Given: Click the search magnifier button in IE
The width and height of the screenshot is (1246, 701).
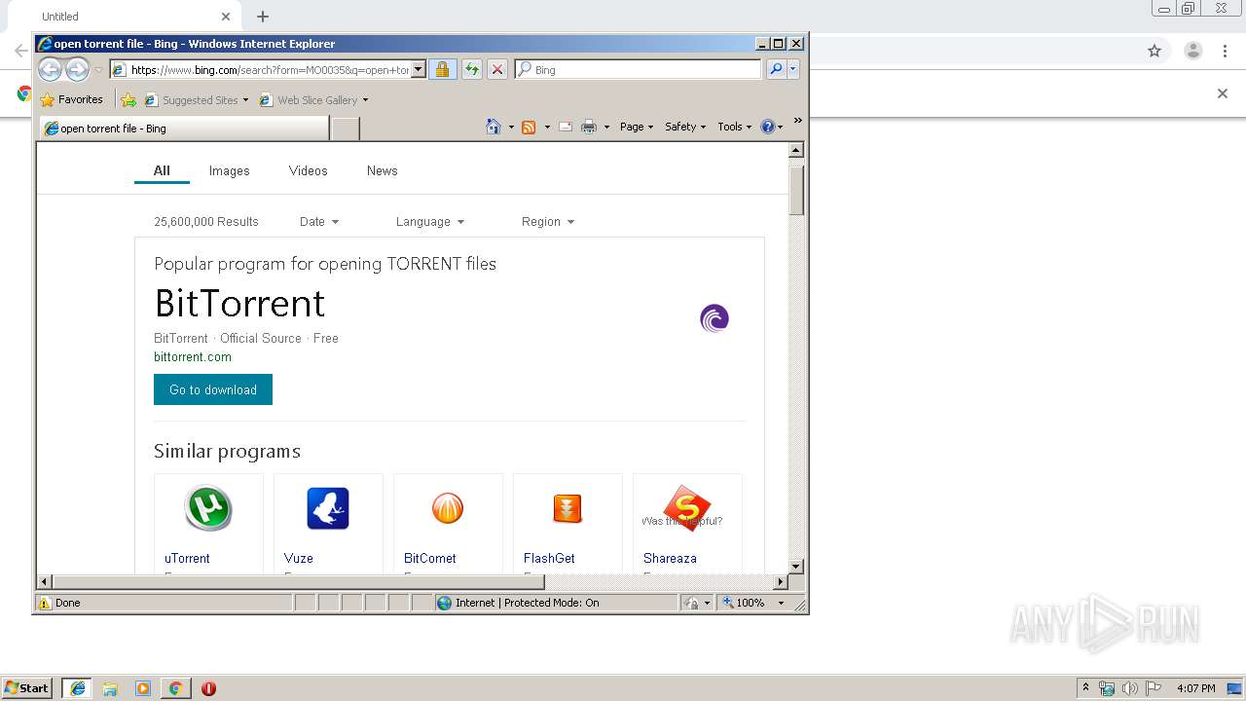Looking at the screenshot, I should click(x=776, y=69).
